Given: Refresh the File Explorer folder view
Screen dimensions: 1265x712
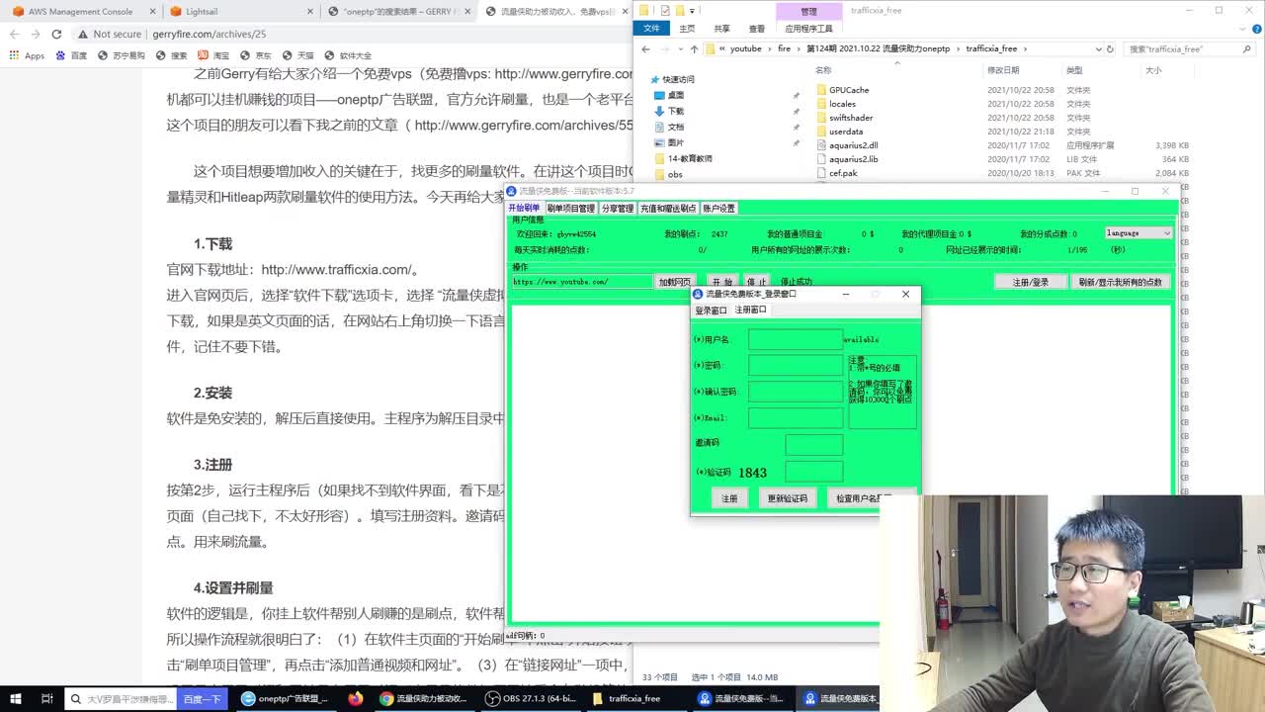Looking at the screenshot, I should [1110, 48].
